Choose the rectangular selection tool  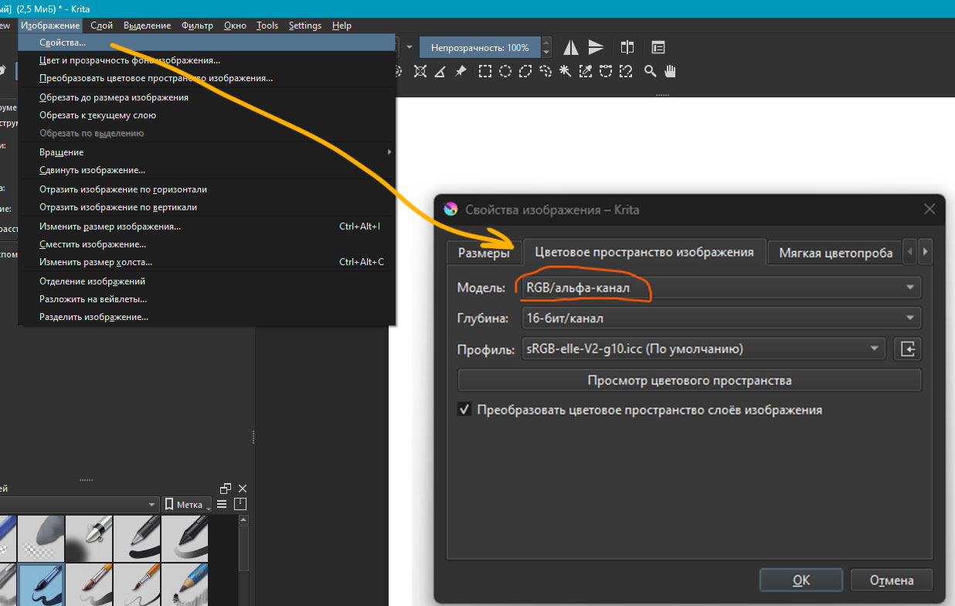coord(485,71)
